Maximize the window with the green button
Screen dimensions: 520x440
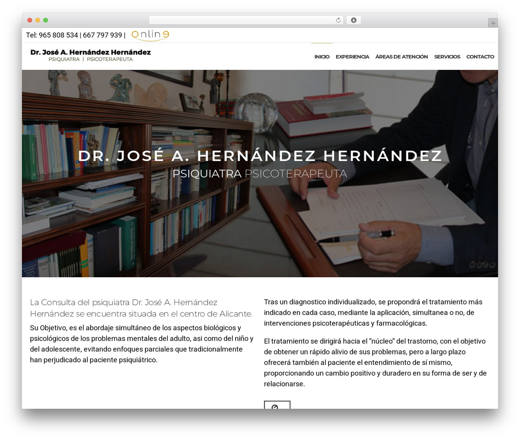(x=45, y=20)
